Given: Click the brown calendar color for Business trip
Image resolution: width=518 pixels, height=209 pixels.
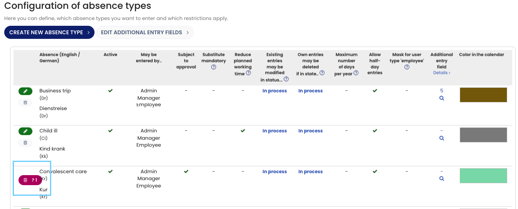Looking at the screenshot, I should [x=483, y=95].
